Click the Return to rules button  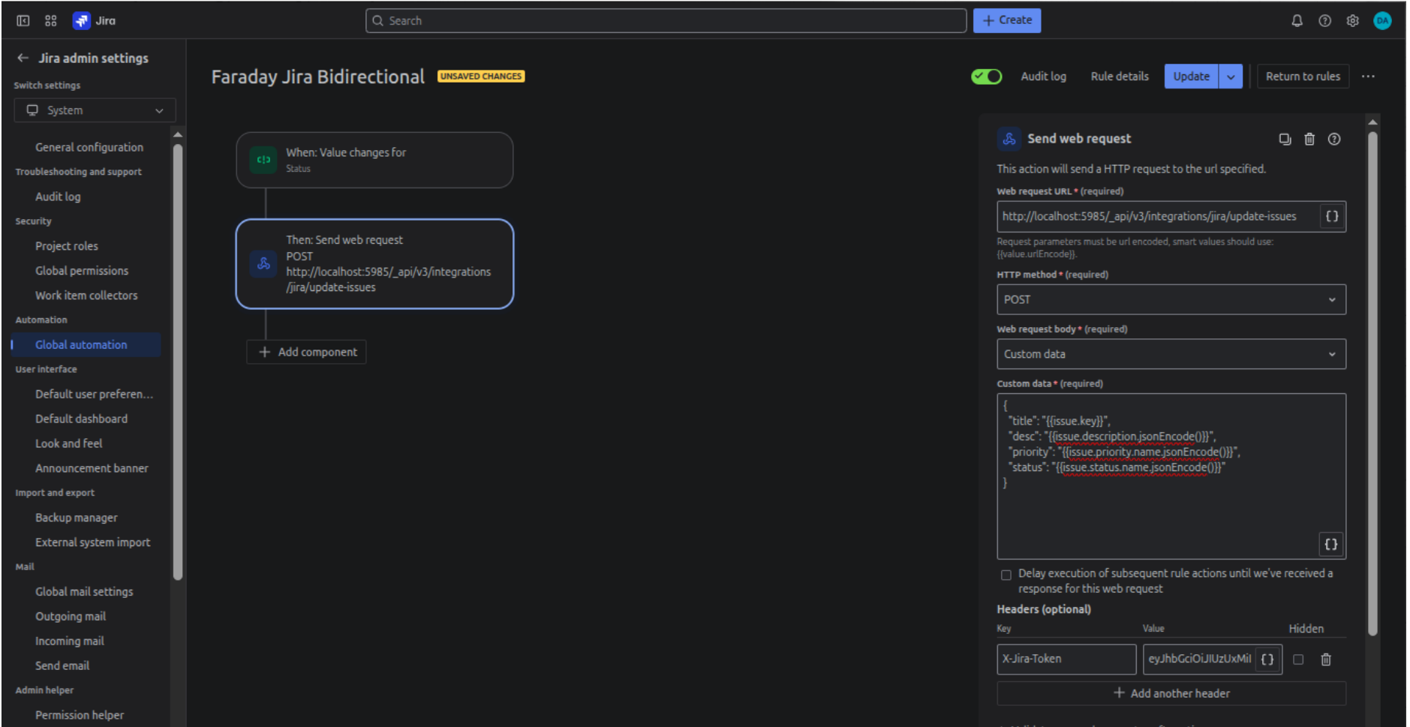click(1302, 77)
